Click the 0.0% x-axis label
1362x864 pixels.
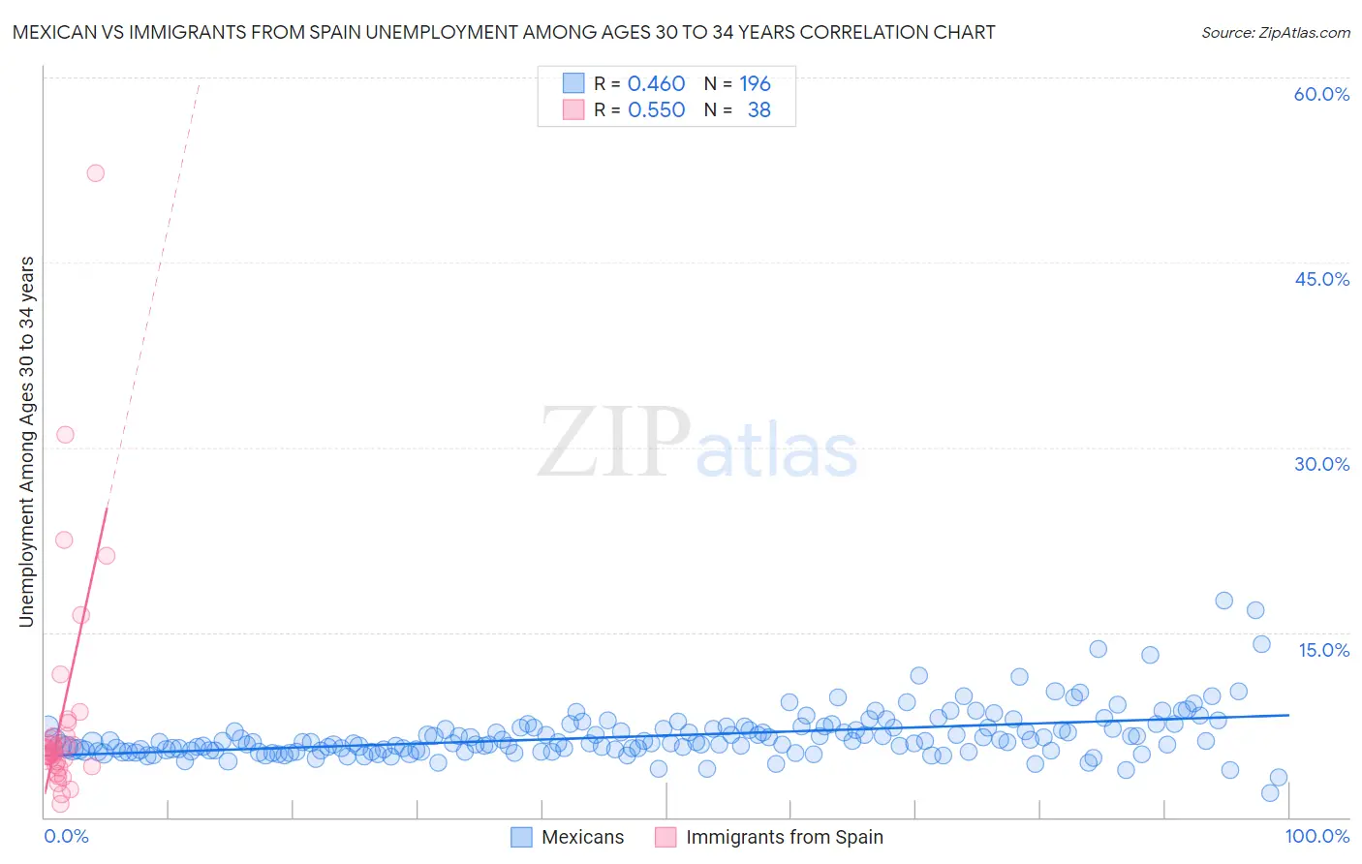pos(66,836)
